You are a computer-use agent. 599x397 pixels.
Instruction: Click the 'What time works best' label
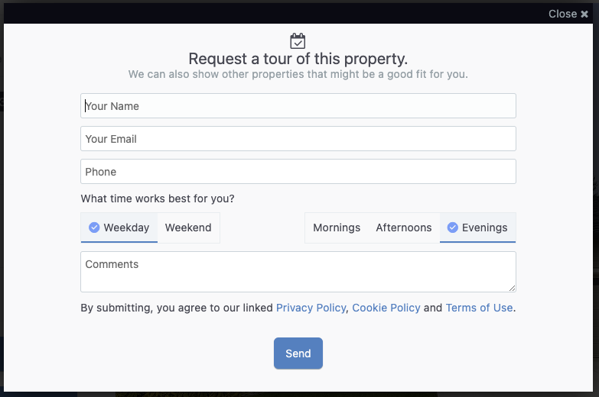[x=158, y=198]
